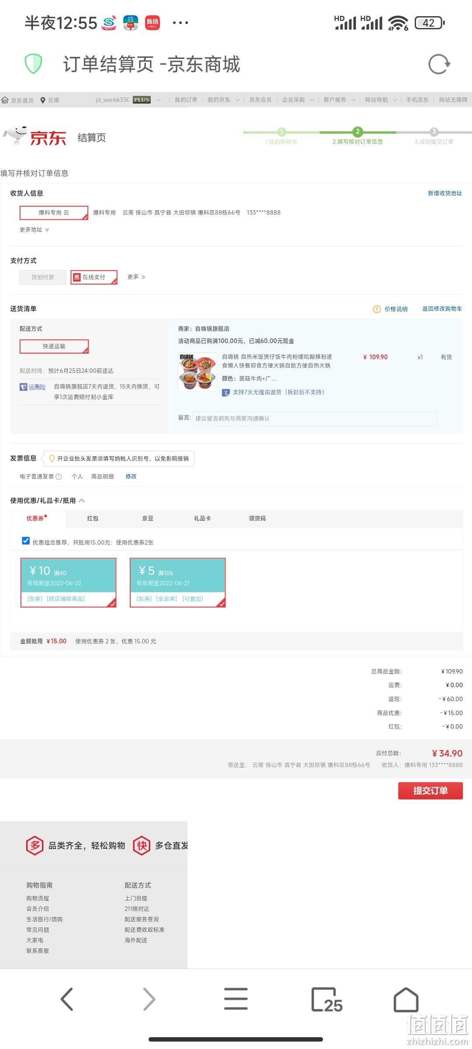Image resolution: width=472 pixels, height=1049 pixels.
Task: Click the 7天无理由退货 badge icon
Action: (226, 393)
